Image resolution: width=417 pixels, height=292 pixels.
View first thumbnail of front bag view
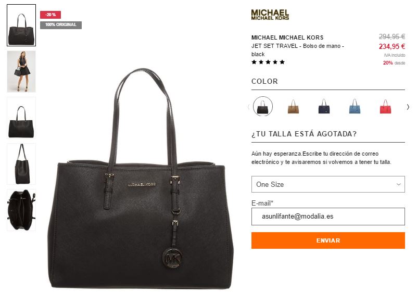tap(21, 26)
